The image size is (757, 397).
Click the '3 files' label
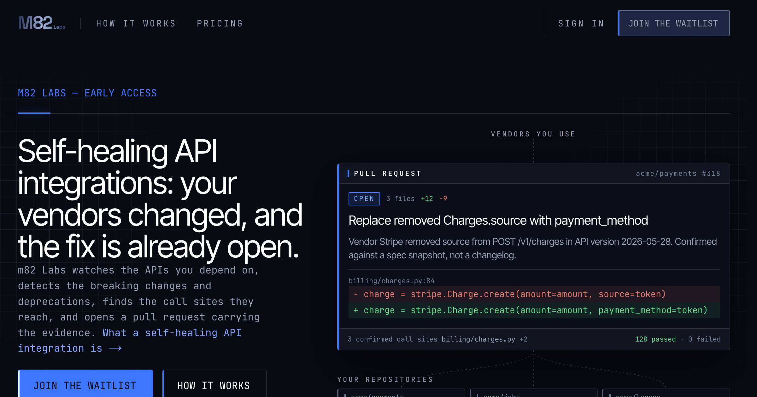pyautogui.click(x=400, y=199)
